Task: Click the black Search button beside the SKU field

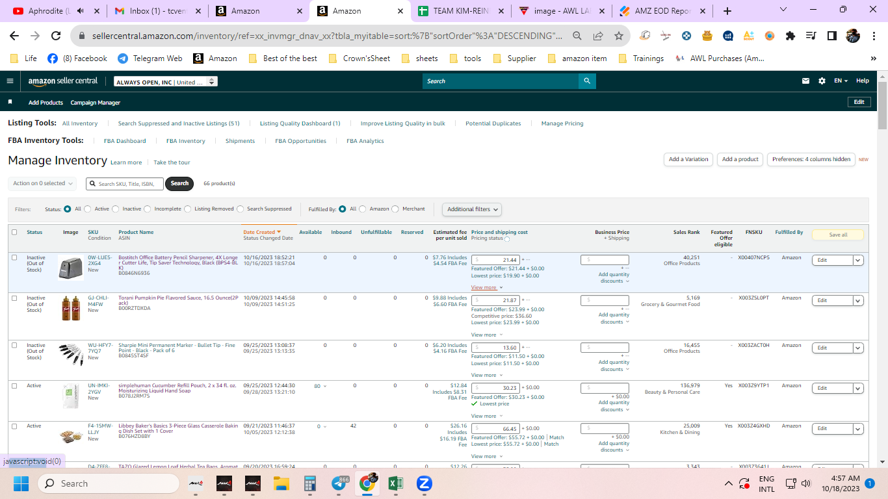Action: pos(180,184)
